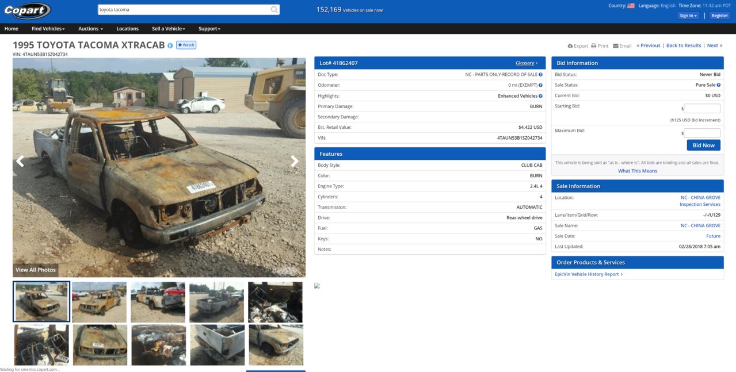The height and width of the screenshot is (372, 736).
Task: Select the first thumbnail in the bottom row
Action: click(x=41, y=345)
